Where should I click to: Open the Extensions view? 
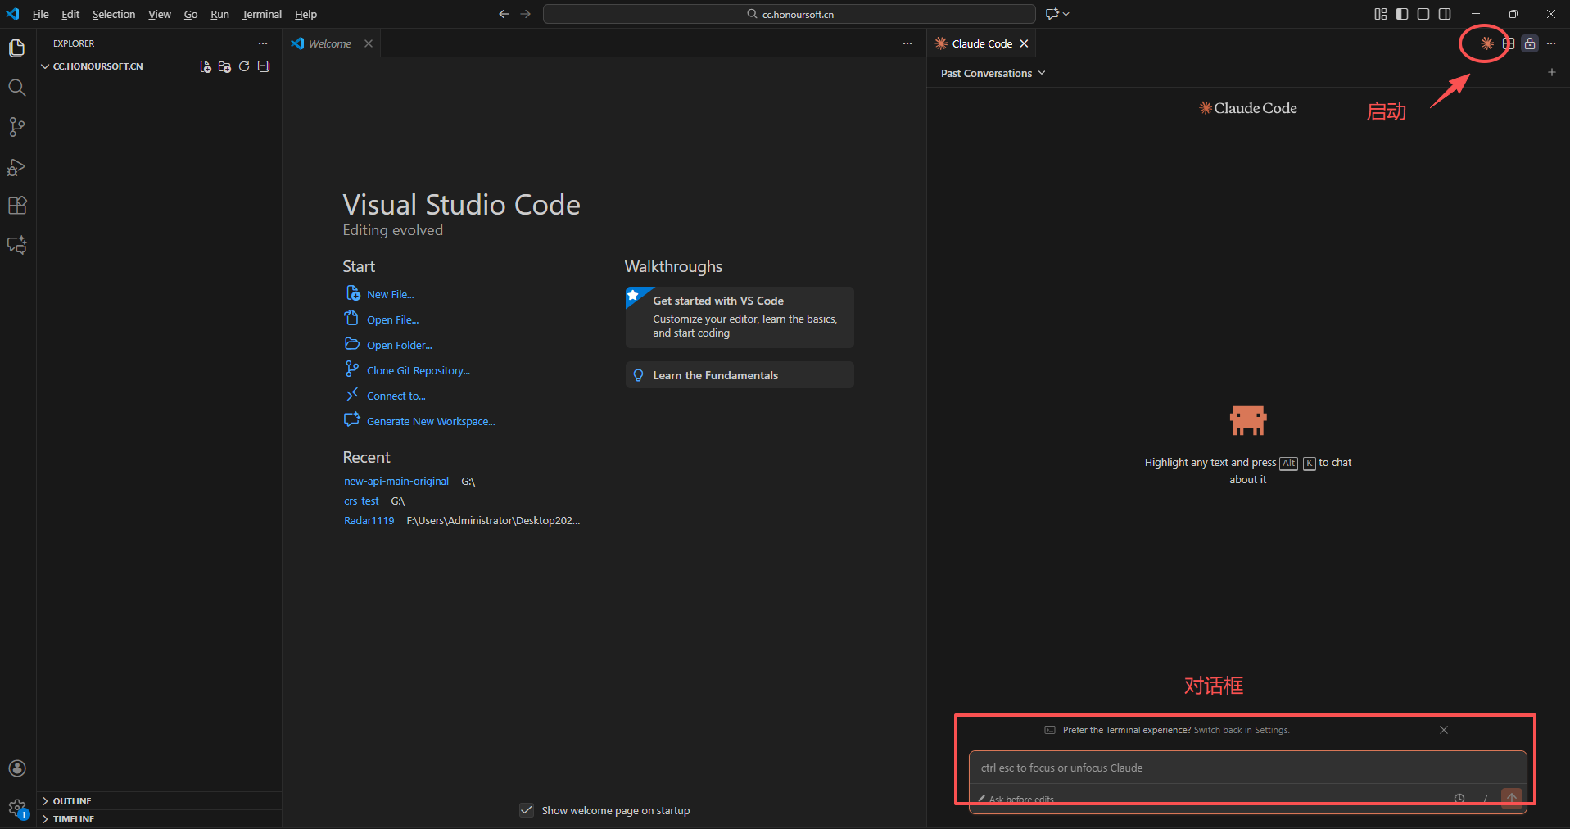(17, 206)
